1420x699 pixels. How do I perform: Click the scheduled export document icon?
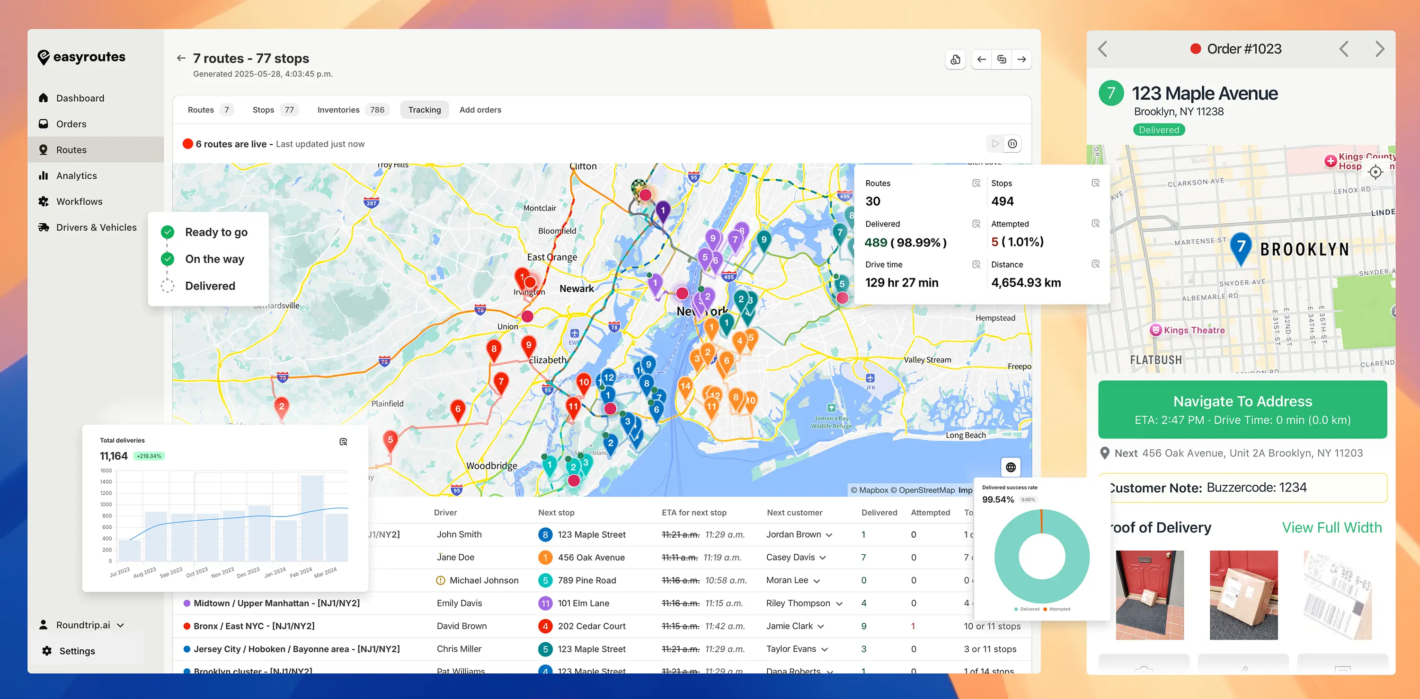click(955, 59)
